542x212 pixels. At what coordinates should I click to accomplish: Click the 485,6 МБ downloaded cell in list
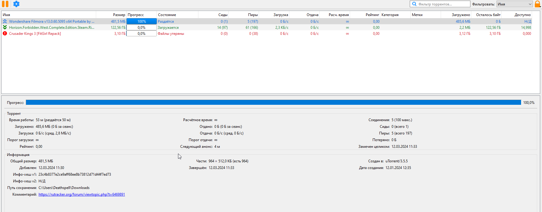[463, 22]
